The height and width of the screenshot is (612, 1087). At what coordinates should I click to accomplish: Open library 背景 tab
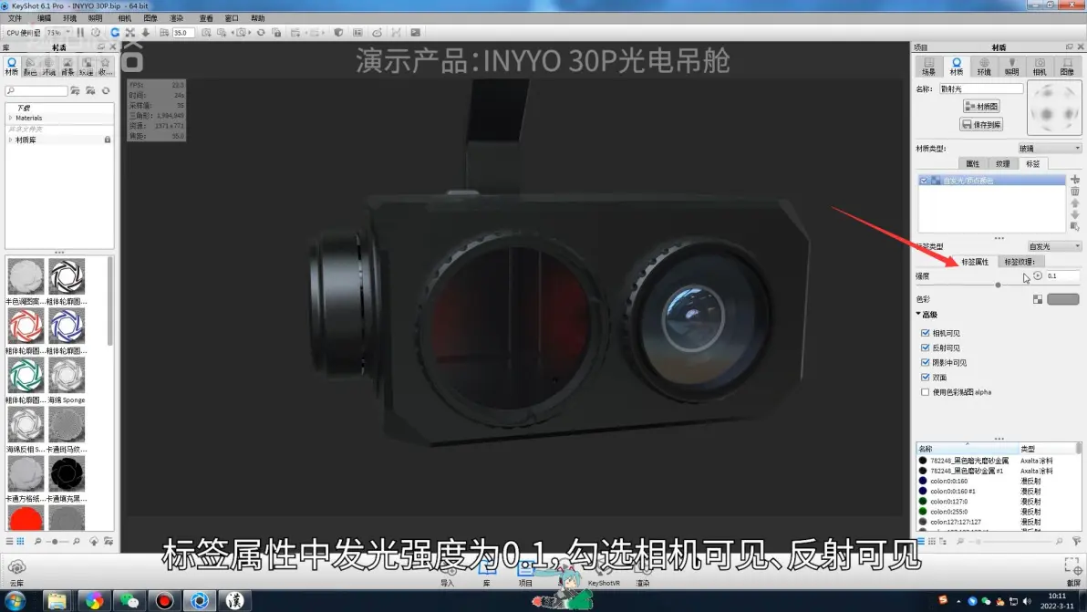pos(67,66)
